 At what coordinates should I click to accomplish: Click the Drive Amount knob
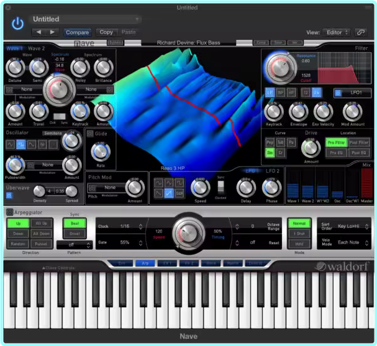click(x=311, y=148)
